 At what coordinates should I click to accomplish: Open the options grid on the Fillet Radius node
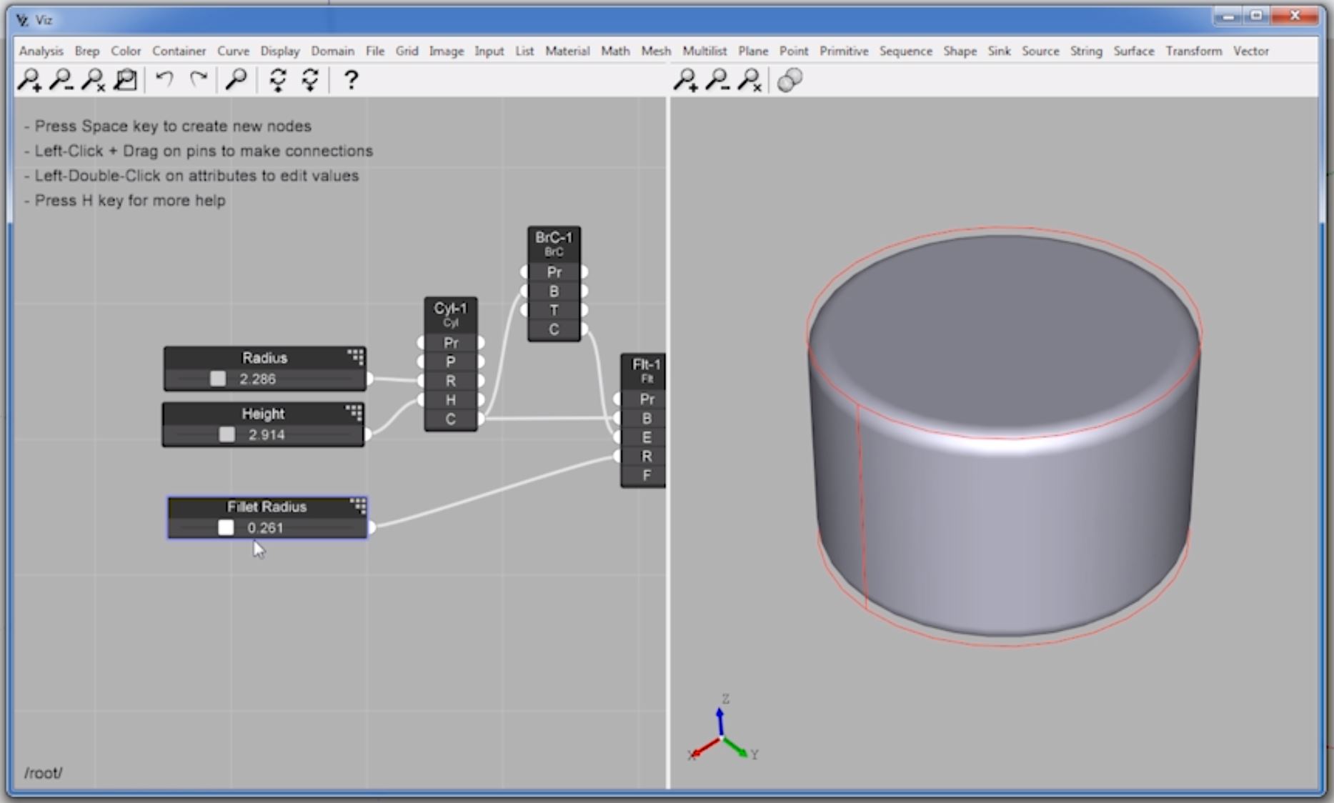click(359, 506)
